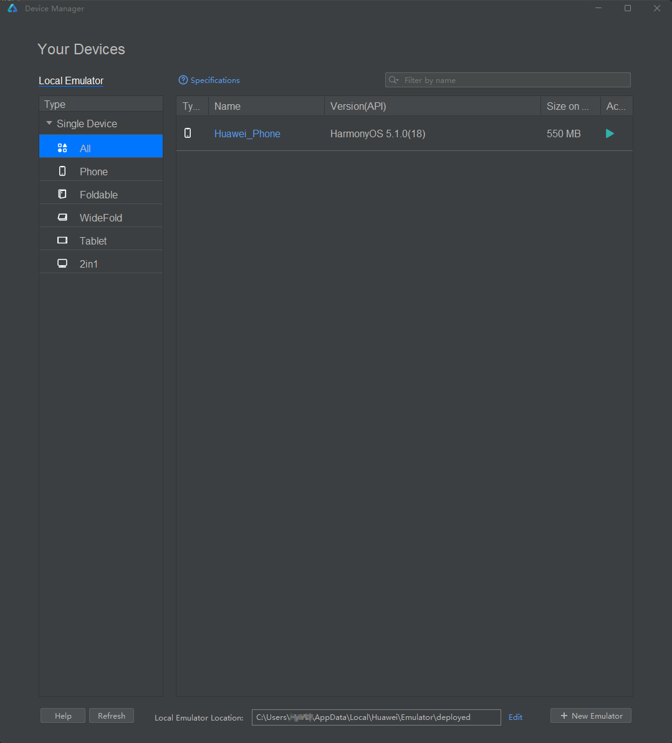
Task: Click Edit link for emulator location
Action: click(516, 717)
